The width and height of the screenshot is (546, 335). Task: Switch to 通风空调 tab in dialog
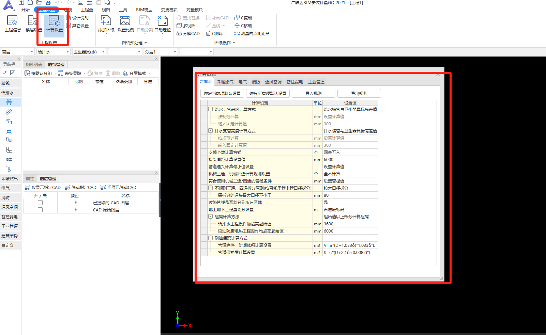[273, 82]
